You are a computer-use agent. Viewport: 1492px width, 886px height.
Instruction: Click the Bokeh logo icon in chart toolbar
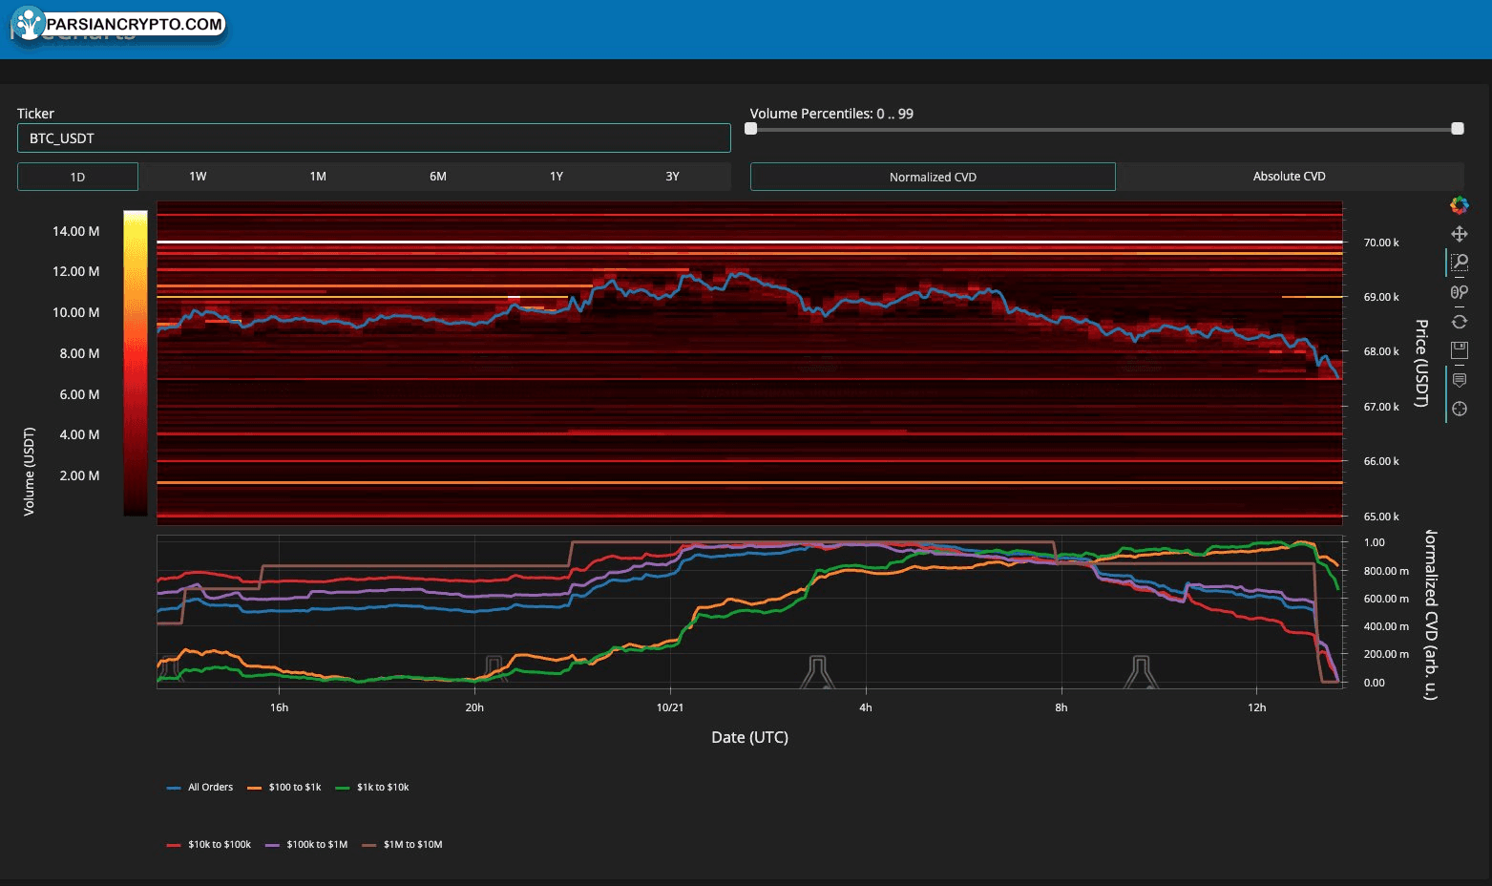(1459, 204)
